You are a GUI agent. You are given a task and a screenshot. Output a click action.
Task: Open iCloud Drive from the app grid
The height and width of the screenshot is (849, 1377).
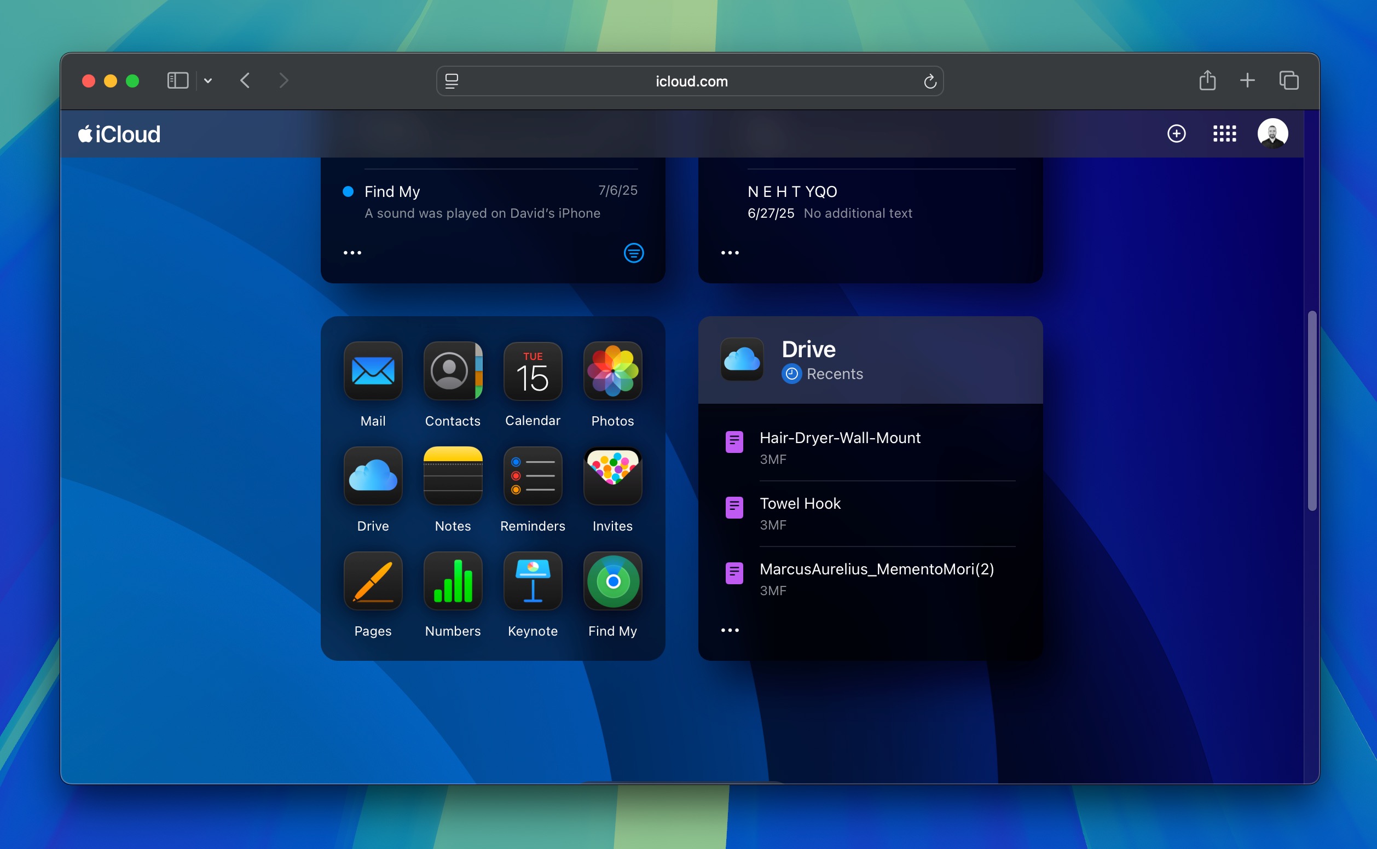373,476
